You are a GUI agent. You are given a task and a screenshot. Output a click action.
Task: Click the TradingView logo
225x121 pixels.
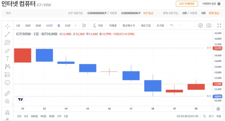click(20, 99)
